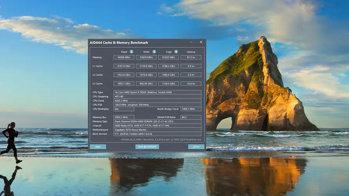Screen dimensions: 349x196
Task: Click the L2 Cache read value 1923.4 GB/s
Action: click(x=124, y=75)
